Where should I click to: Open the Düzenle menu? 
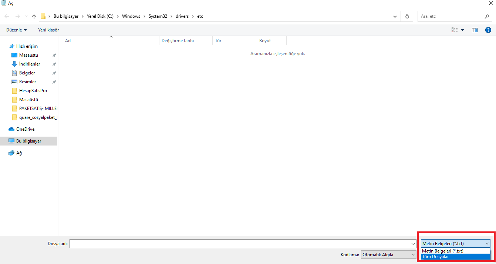[x=16, y=30]
